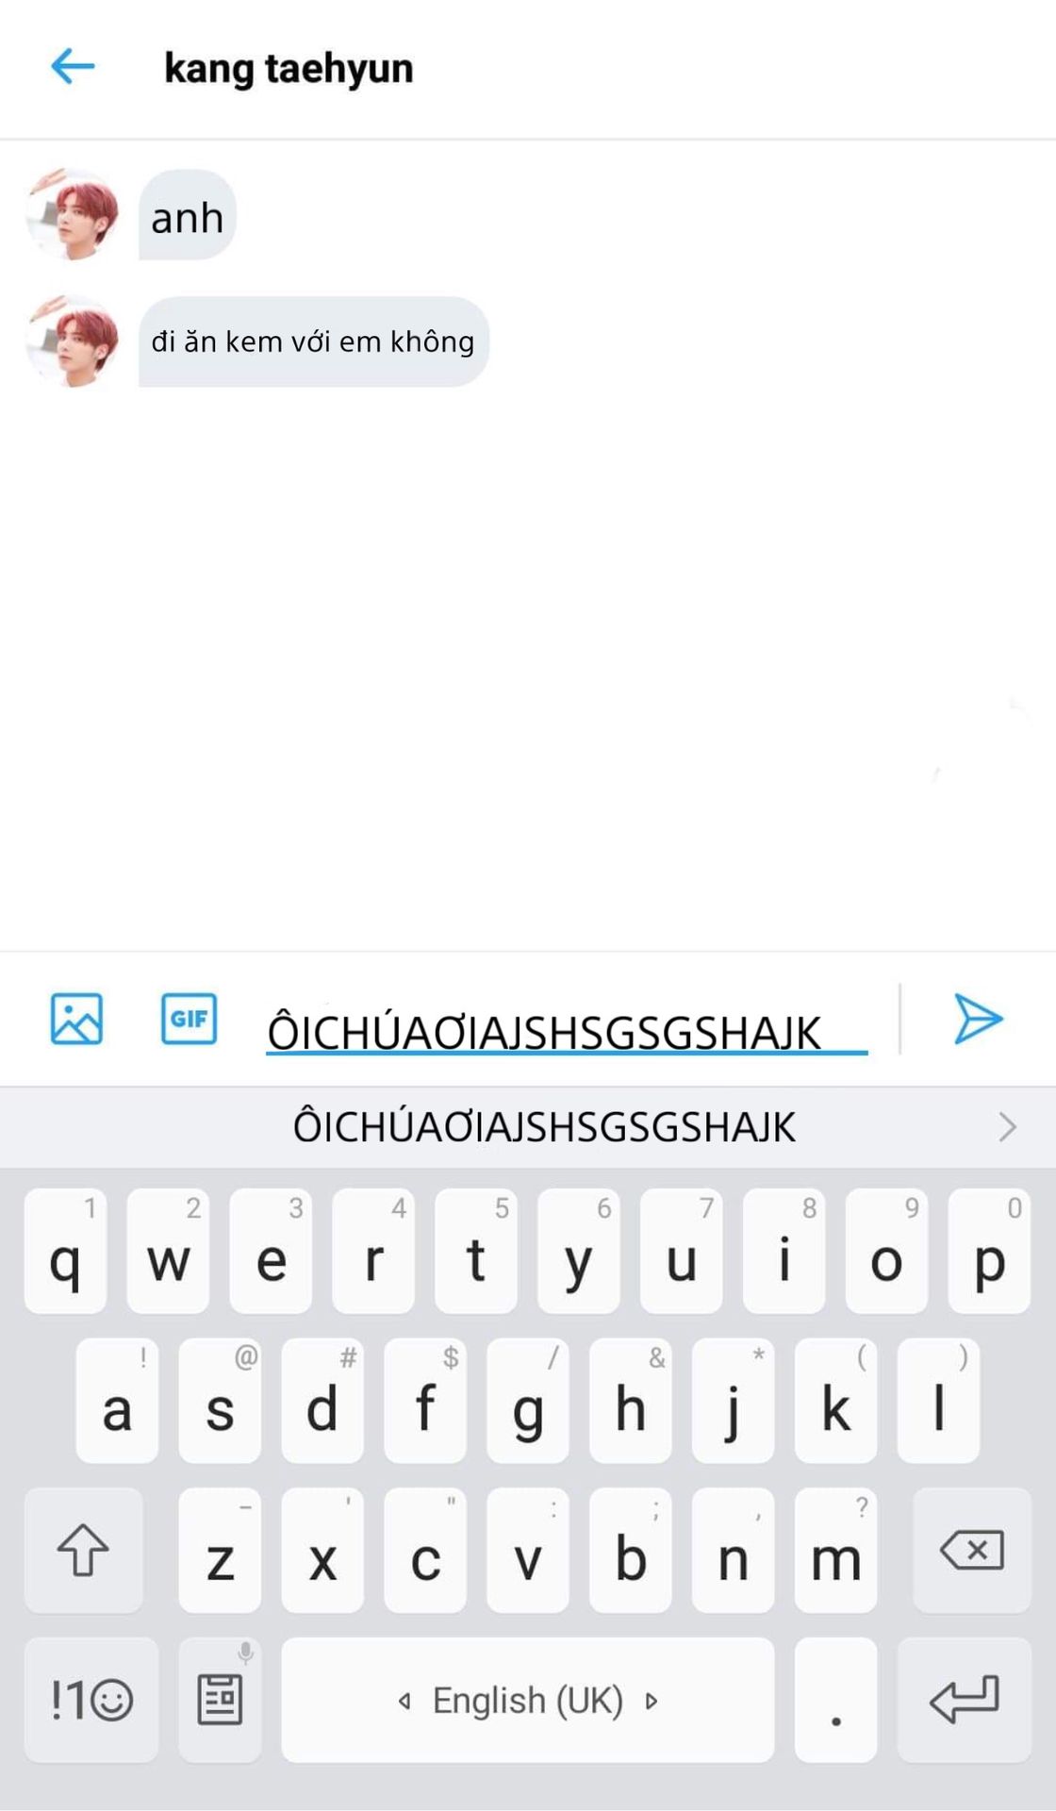Go back using the blue arrow

[x=73, y=67]
